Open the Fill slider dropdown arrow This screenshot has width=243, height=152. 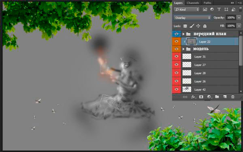coord(239,26)
